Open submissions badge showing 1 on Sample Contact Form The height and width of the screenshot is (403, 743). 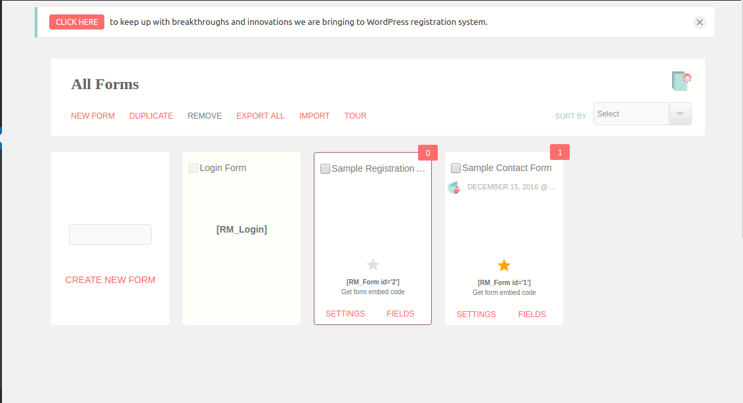click(x=559, y=151)
